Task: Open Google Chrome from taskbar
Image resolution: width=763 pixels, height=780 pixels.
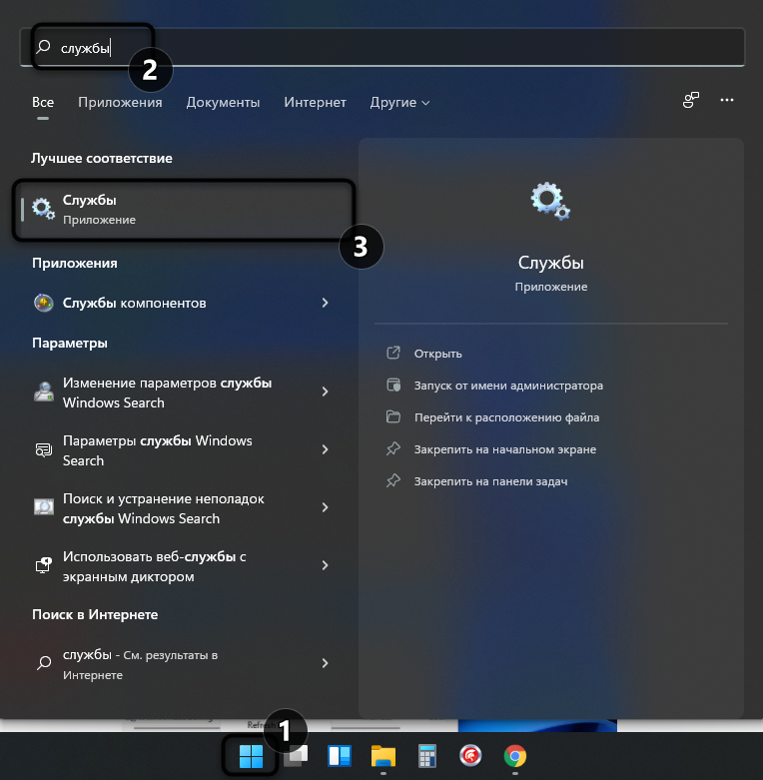Action: (514, 756)
